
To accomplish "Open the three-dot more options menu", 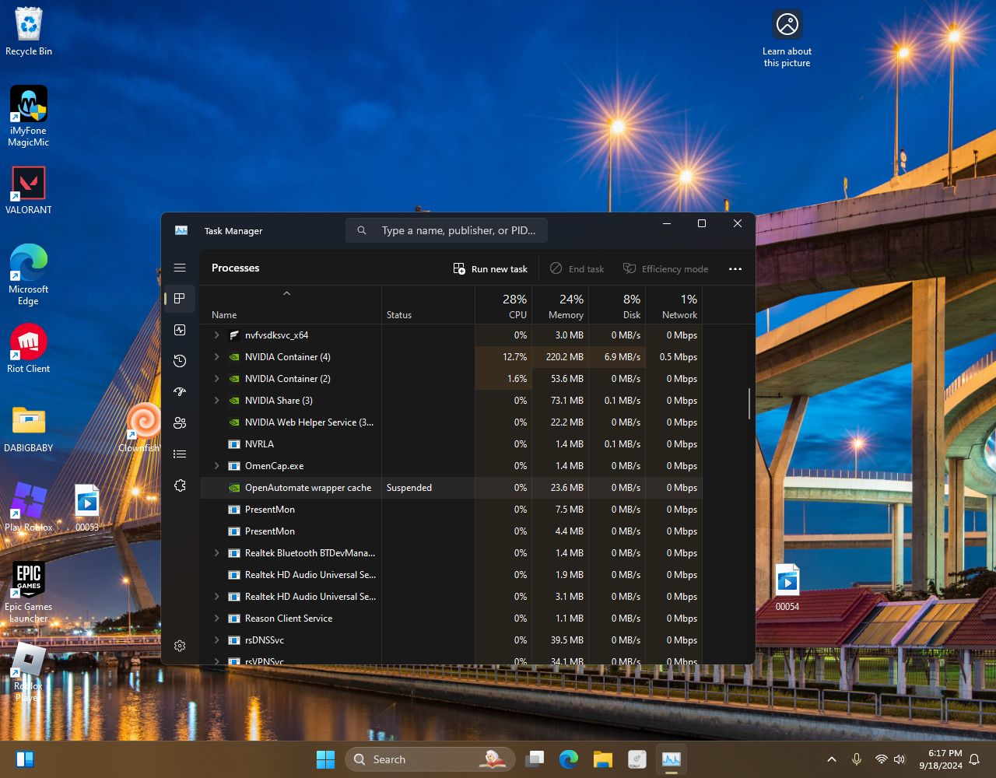I will [735, 269].
